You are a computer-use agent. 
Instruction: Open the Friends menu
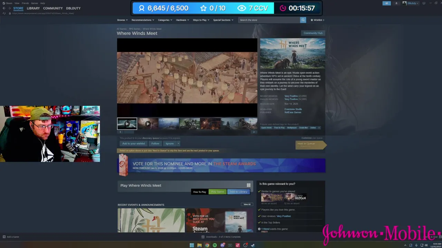pyautogui.click(x=25, y=3)
